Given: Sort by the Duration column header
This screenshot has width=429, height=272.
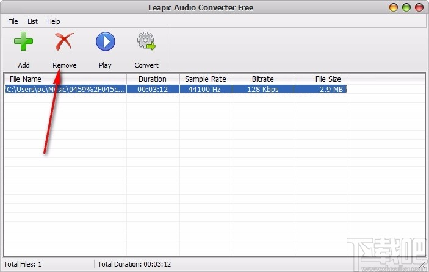Looking at the screenshot, I should pyautogui.click(x=153, y=79).
